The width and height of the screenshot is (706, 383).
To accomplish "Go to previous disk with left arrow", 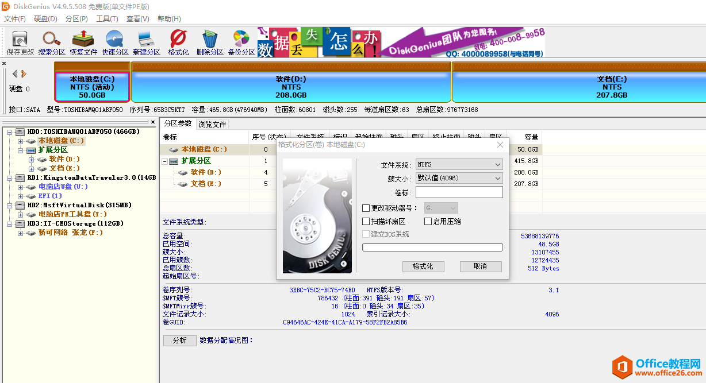I will [15, 73].
